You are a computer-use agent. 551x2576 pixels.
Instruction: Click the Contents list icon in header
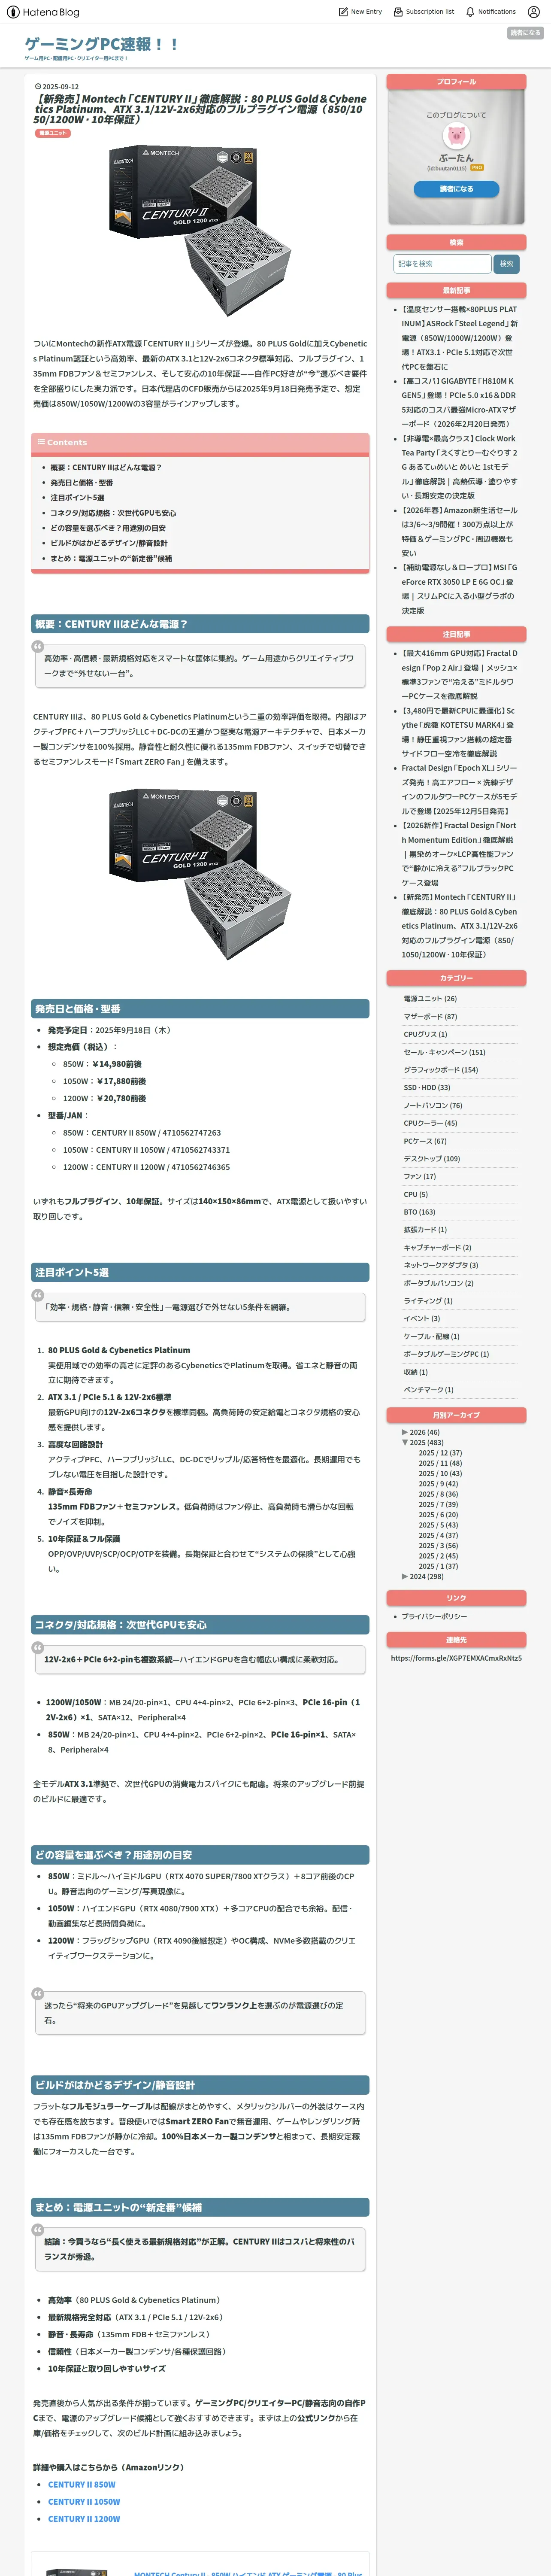tap(41, 442)
